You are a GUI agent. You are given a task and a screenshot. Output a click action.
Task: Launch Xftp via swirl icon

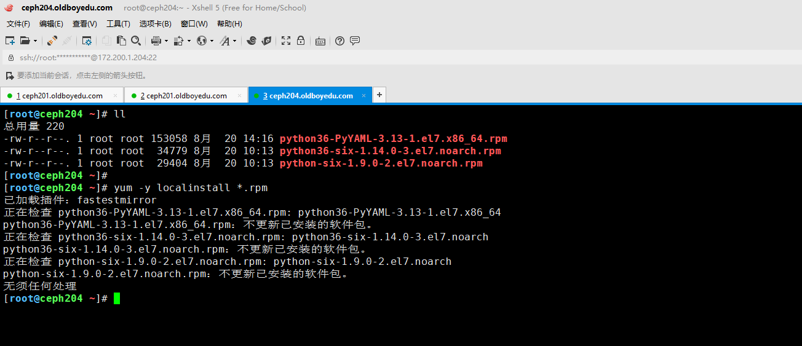click(251, 41)
